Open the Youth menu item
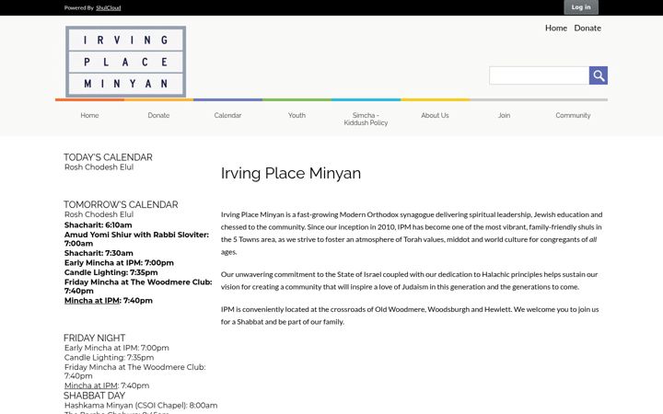663x414 pixels. (297, 115)
